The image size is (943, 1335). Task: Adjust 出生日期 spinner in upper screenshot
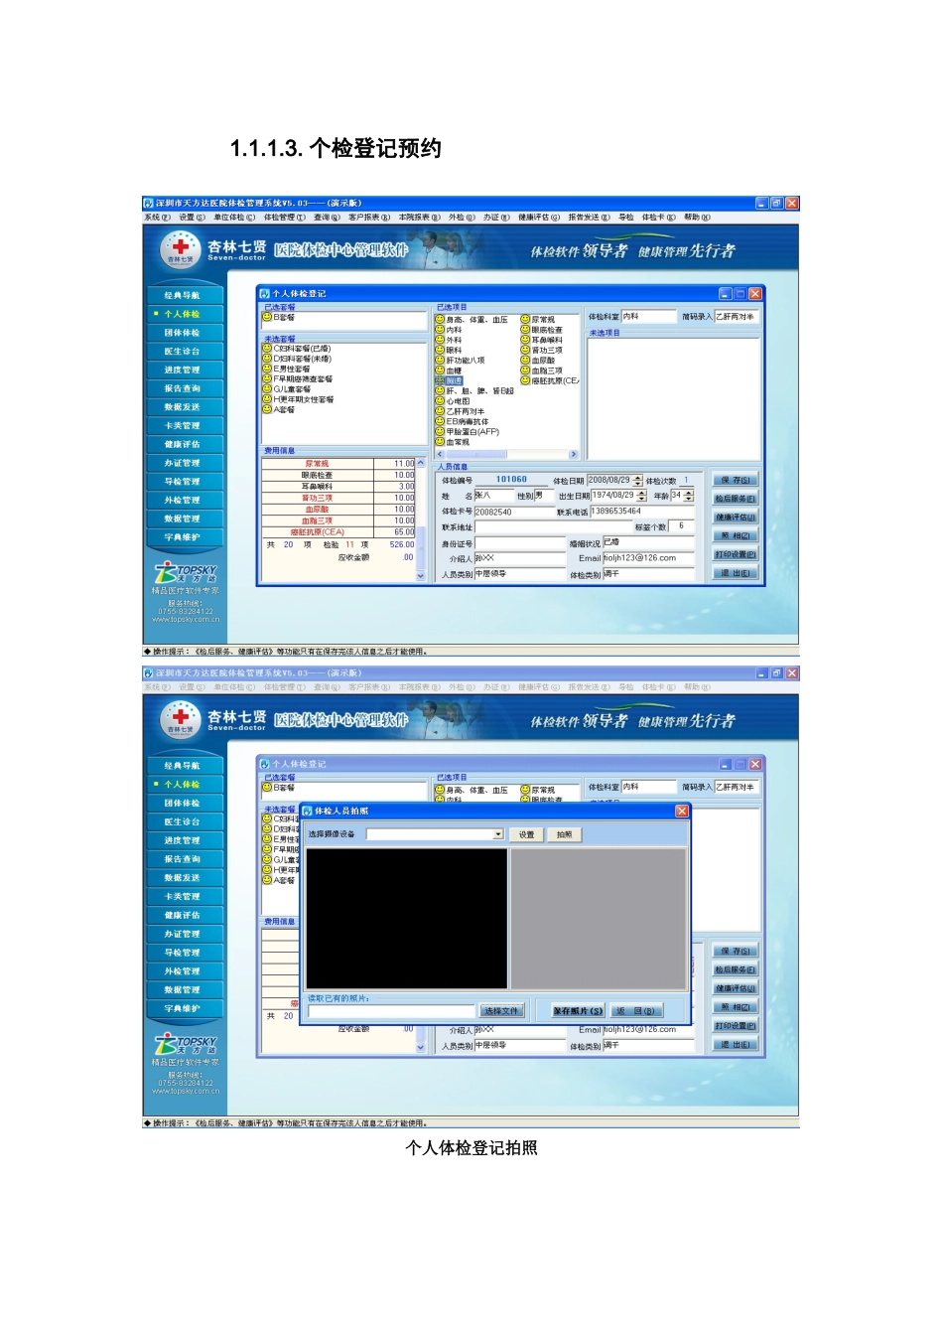(642, 496)
